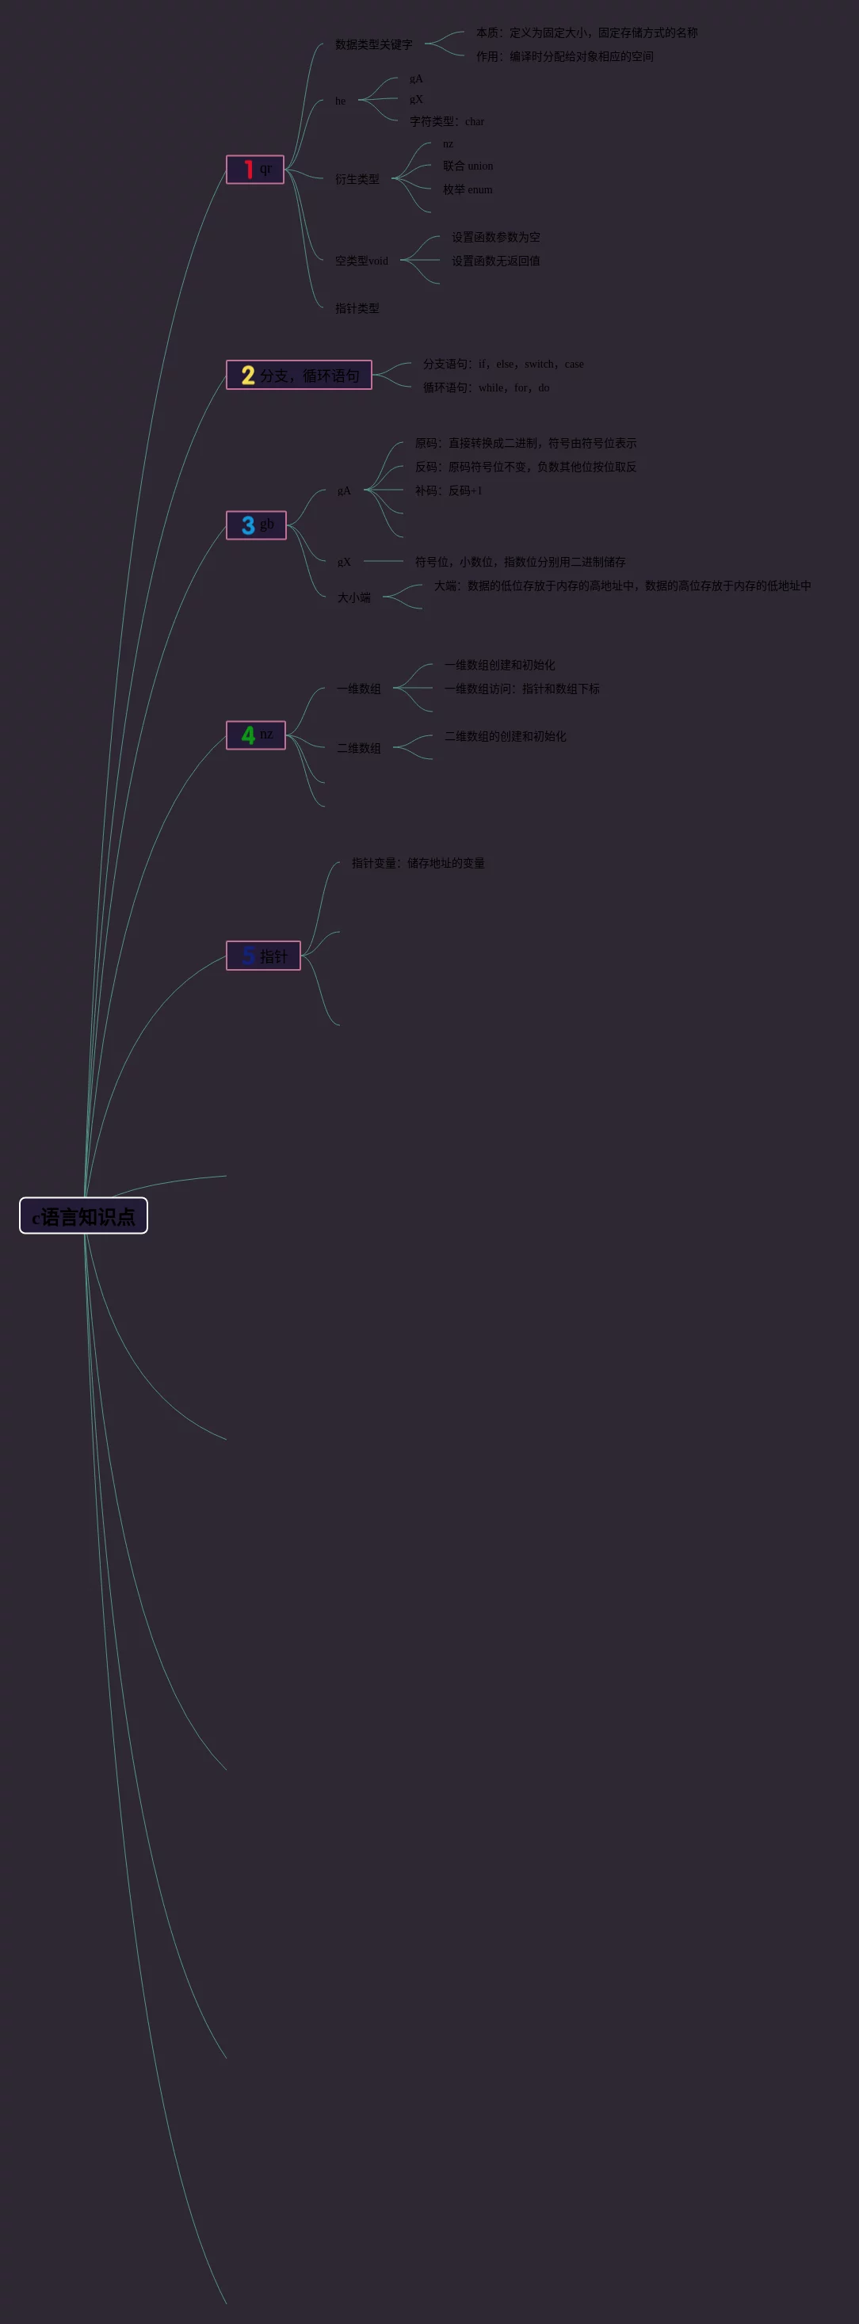Select the 分支，循环语句 topic node
859x2324 pixels.
[x=310, y=376]
